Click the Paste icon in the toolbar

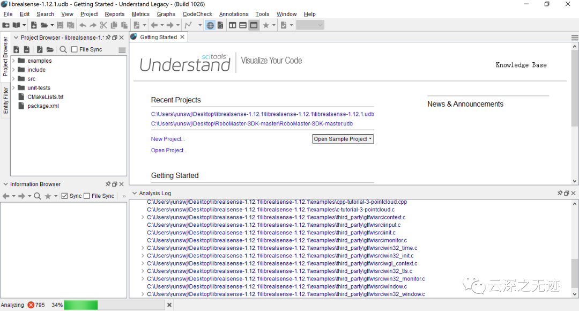(x=124, y=25)
